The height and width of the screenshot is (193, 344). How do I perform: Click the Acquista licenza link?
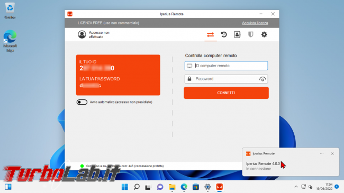point(255,23)
